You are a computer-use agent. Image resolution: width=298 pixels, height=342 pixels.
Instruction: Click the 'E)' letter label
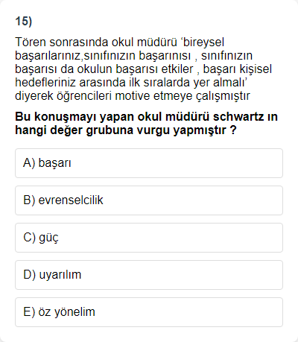click(x=29, y=312)
